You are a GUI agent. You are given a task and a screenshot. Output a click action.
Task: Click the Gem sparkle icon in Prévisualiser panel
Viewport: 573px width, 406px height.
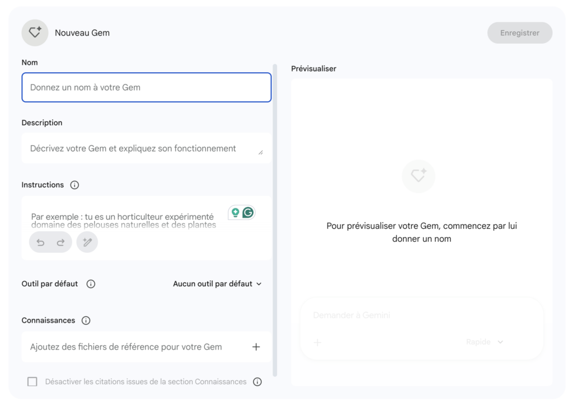tap(419, 176)
